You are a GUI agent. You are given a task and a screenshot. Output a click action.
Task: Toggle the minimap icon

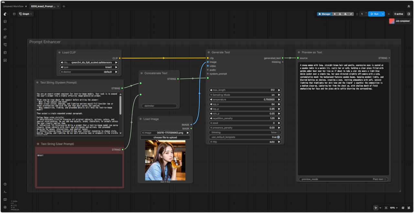[403, 208]
